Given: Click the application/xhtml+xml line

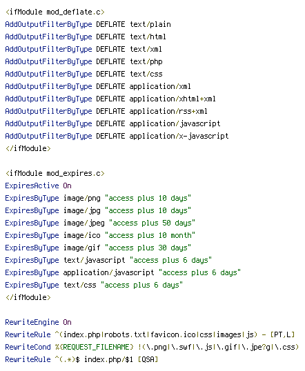Looking at the screenshot, I should coord(110,99).
